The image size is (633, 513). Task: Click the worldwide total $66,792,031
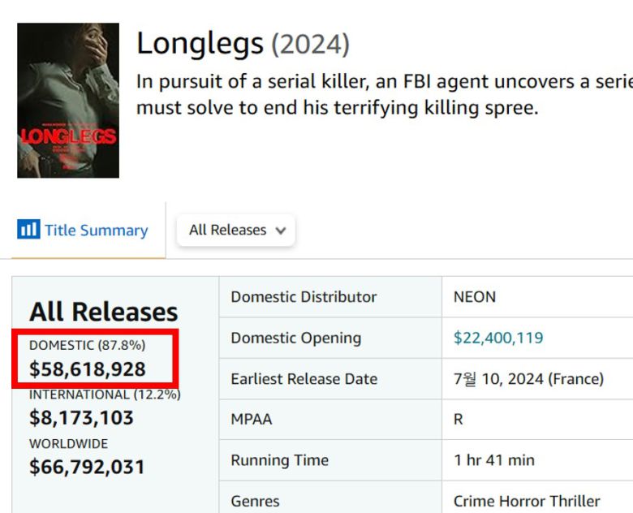(x=87, y=467)
